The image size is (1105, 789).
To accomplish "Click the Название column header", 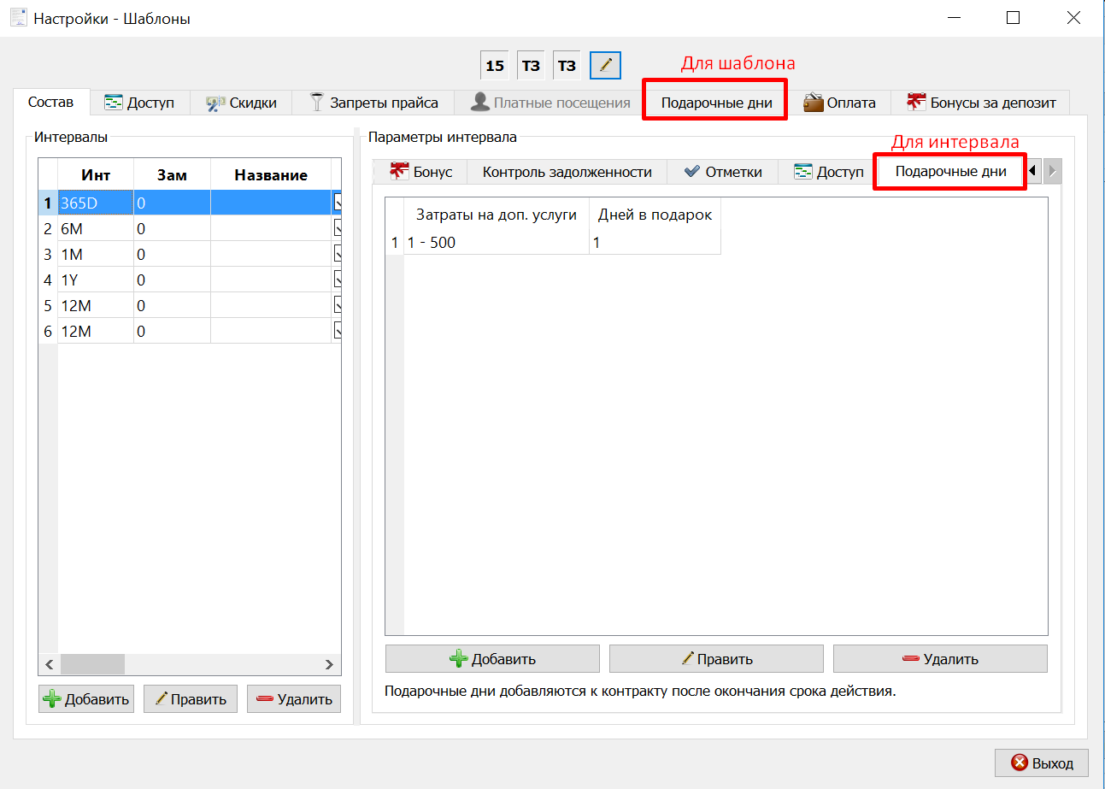I will 271,174.
